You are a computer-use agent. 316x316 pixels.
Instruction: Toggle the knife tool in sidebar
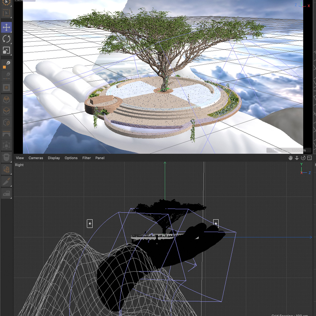[x=6, y=182]
